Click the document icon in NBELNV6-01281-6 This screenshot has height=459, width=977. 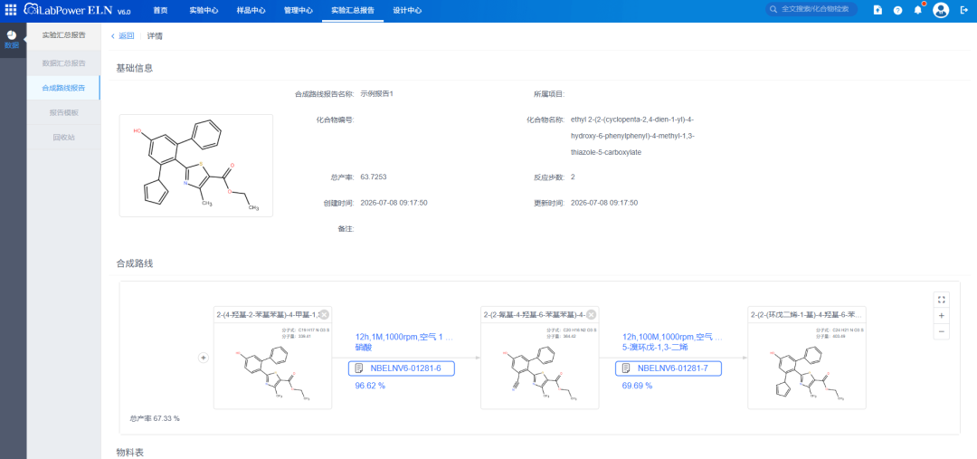pos(359,368)
